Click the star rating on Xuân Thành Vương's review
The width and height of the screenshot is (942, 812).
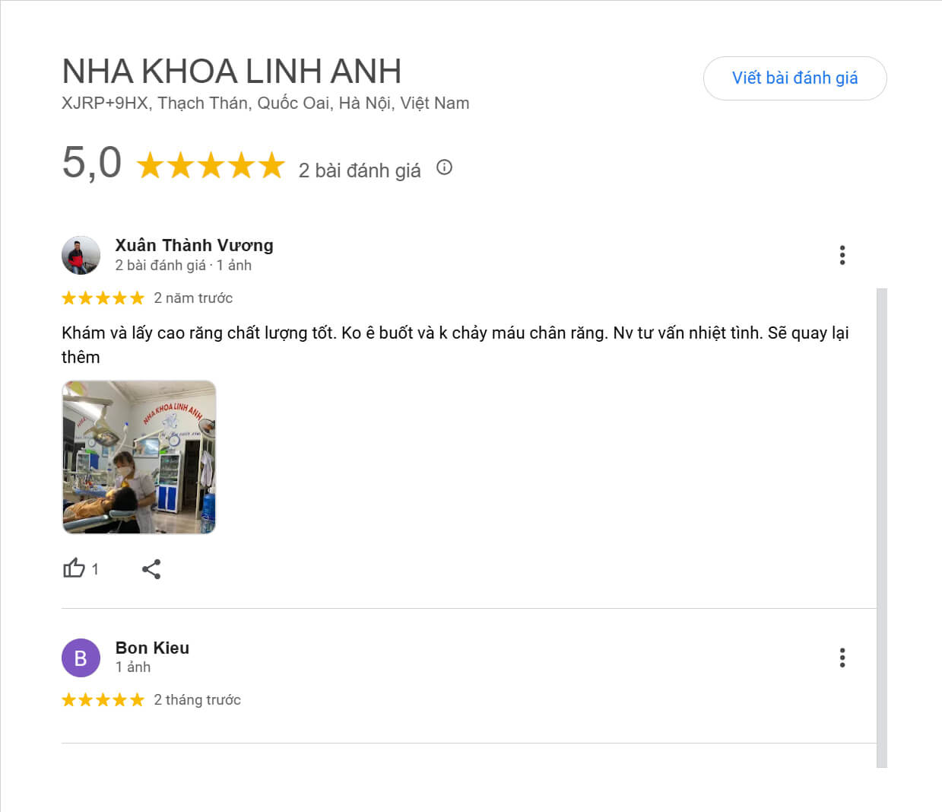coord(103,298)
